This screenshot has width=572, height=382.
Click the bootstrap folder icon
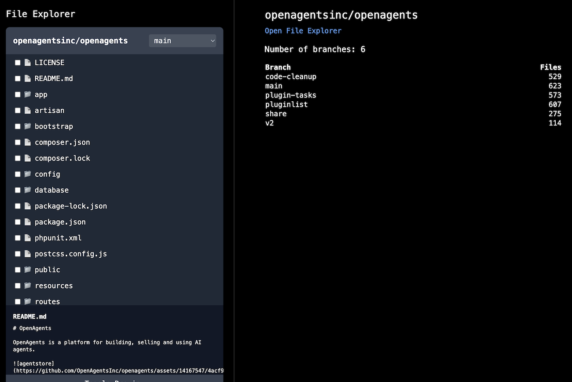[28, 126]
